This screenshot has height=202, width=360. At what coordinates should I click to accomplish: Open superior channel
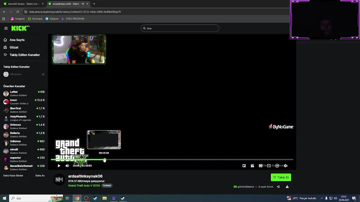24,159
